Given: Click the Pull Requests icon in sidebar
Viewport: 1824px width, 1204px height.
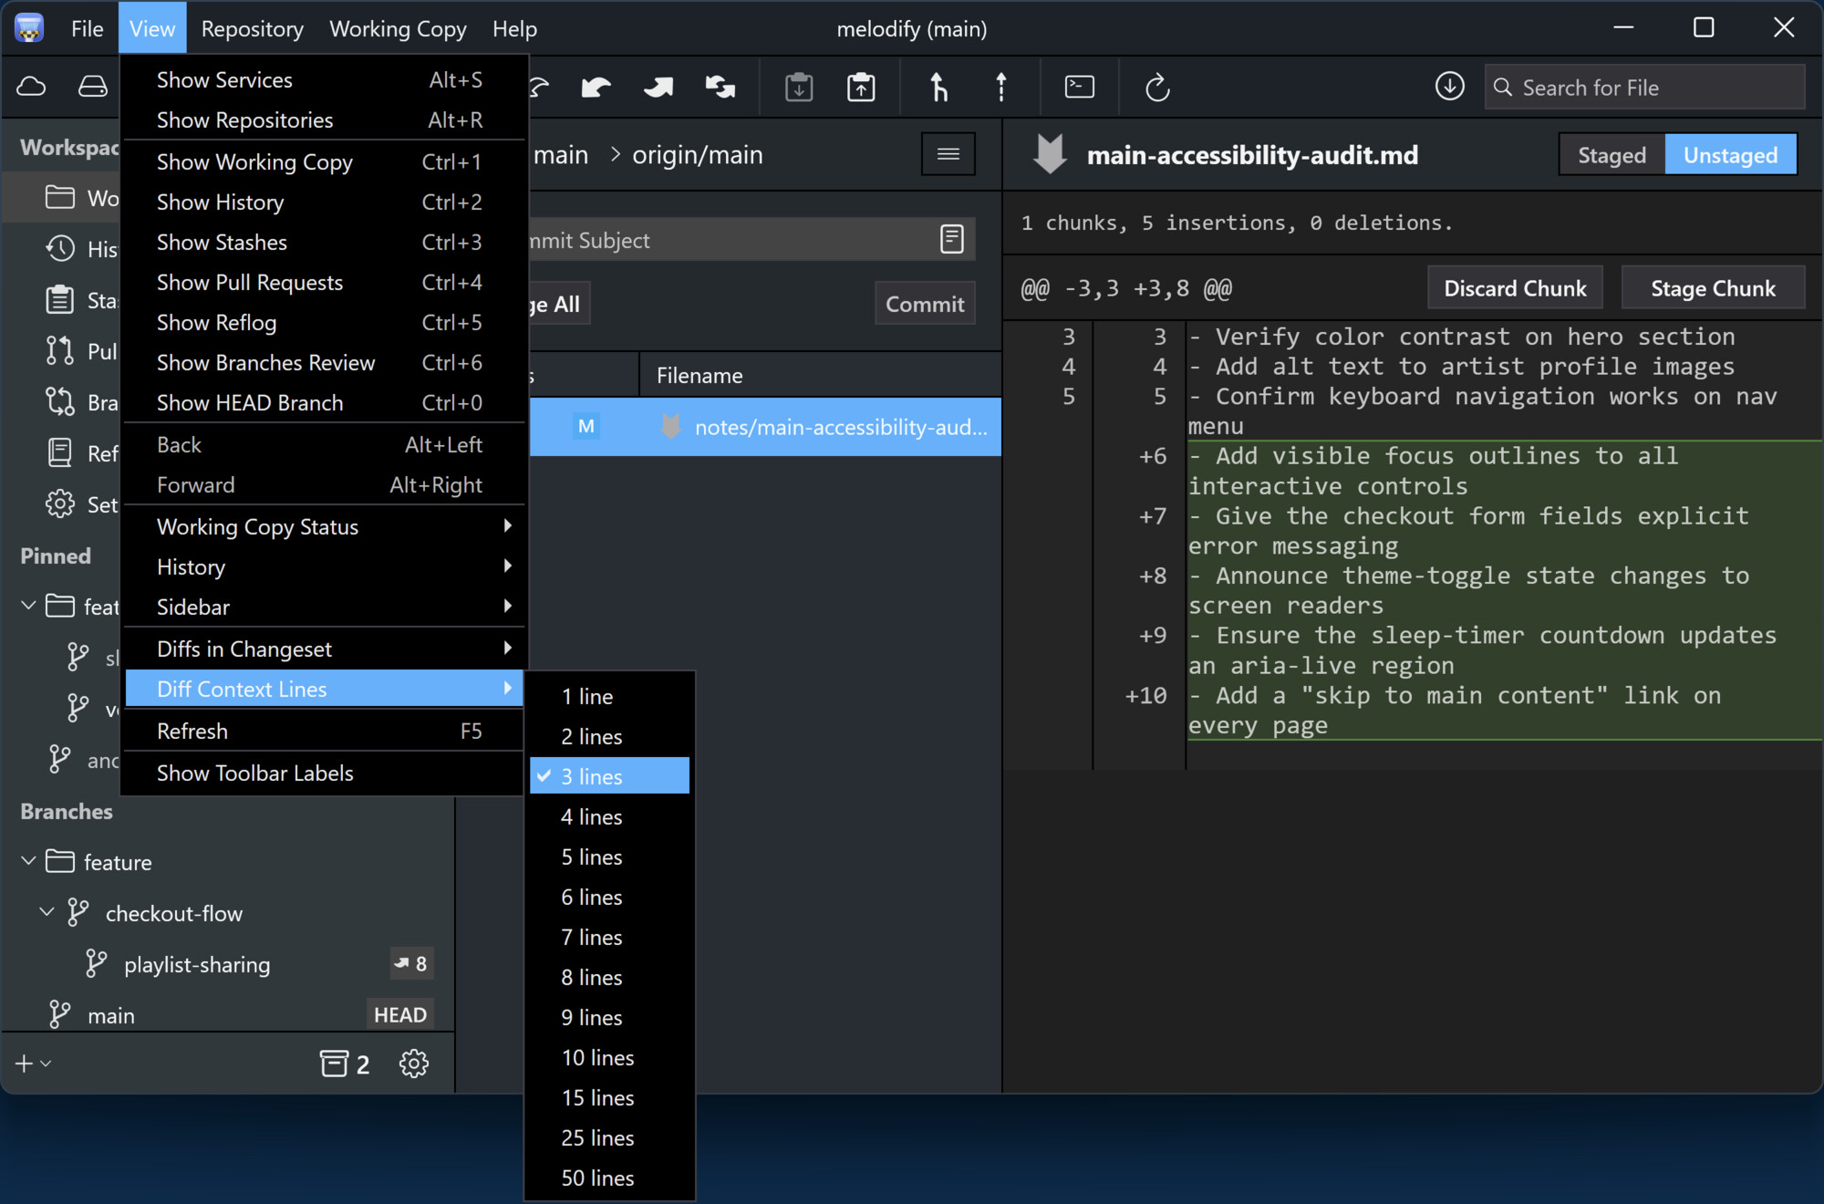Looking at the screenshot, I should pyautogui.click(x=60, y=351).
